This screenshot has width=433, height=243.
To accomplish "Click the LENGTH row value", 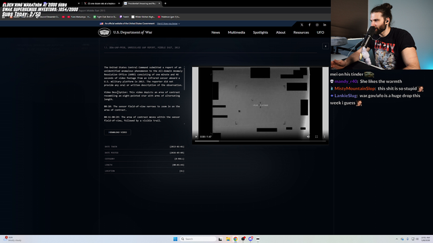I will point(178,165).
